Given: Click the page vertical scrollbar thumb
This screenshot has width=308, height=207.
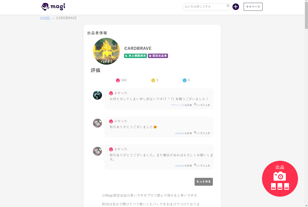Looking at the screenshot, I should pos(306,15).
